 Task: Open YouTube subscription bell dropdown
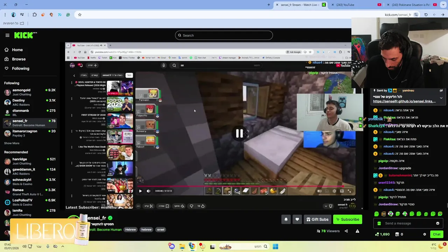[x=328, y=206]
